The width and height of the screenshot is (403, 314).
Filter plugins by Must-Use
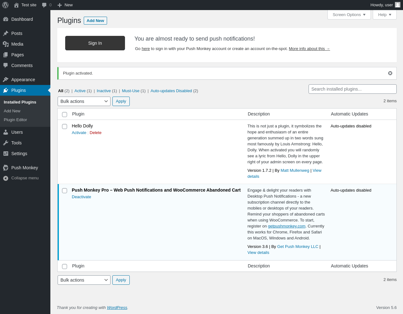point(131,91)
